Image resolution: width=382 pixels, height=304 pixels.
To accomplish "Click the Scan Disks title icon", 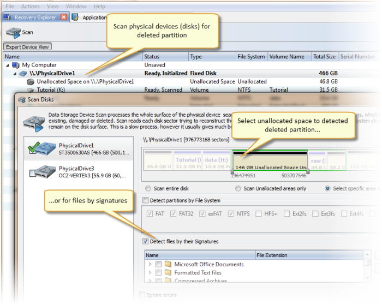I will (22, 100).
